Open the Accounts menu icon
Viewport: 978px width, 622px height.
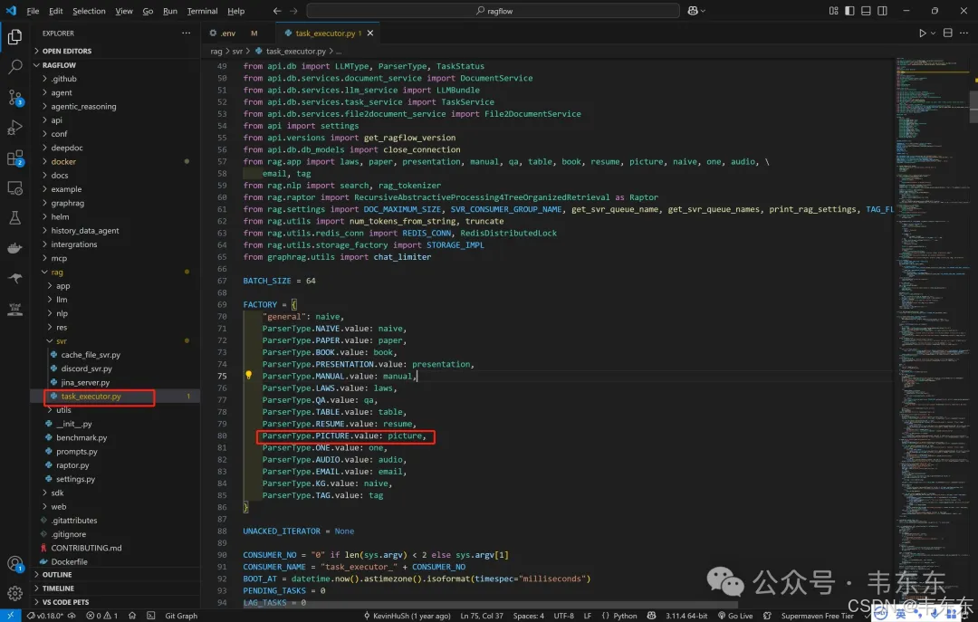[x=15, y=564]
